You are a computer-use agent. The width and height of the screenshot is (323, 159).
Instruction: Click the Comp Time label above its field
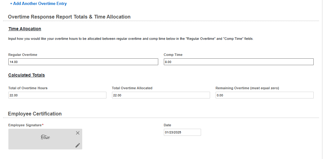(x=173, y=55)
